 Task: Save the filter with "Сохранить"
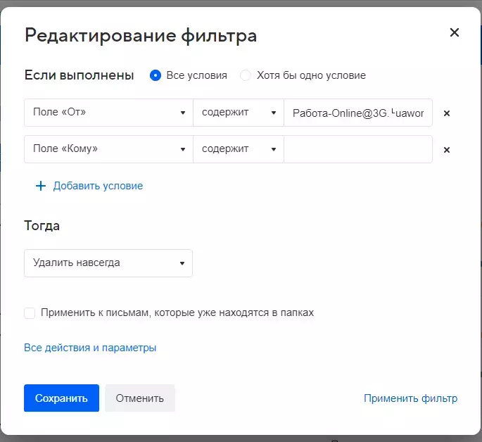click(x=61, y=398)
